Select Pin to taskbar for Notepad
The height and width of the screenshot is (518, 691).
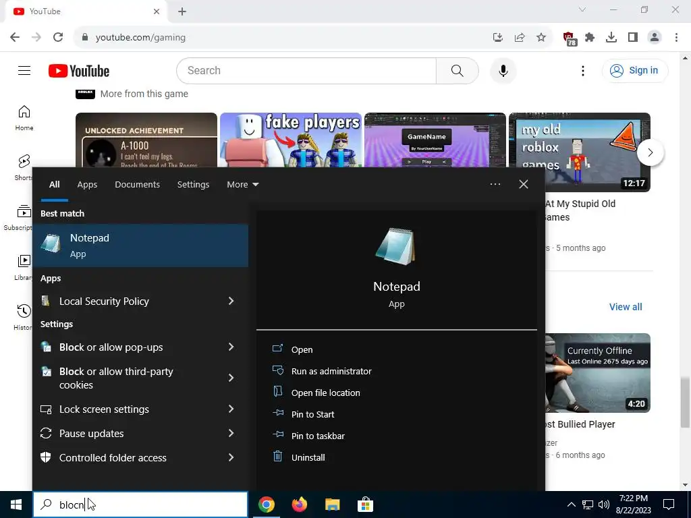(318, 436)
